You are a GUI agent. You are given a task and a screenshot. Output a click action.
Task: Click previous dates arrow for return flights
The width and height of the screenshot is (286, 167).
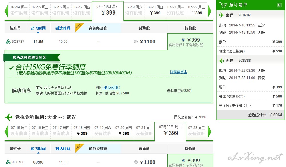point(6,131)
